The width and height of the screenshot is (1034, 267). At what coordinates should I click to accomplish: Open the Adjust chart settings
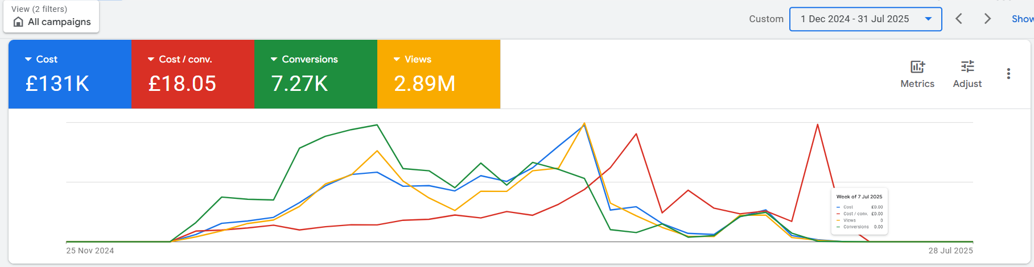pos(967,74)
